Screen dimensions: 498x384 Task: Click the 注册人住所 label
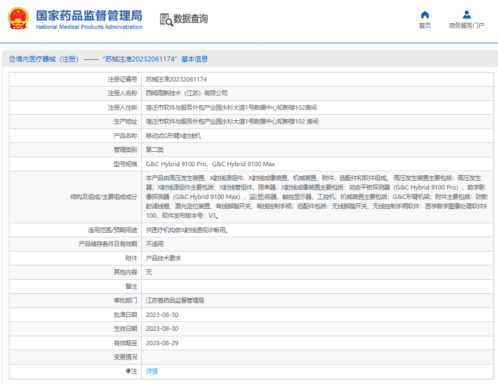(x=122, y=107)
